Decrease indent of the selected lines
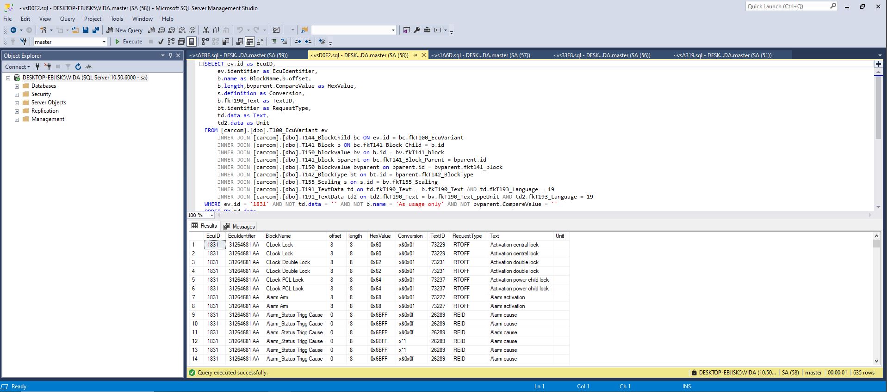The width and height of the screenshot is (887, 392). click(298, 42)
